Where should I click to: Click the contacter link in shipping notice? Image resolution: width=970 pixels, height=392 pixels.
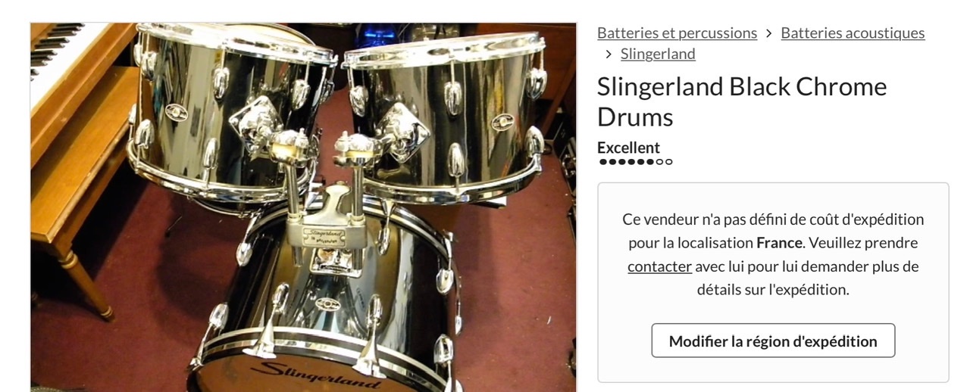pos(659,266)
